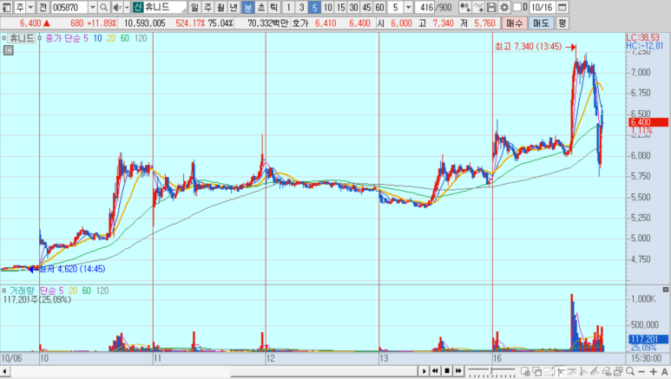
Task: Click the vertical line wave icon
Action: 583,371
